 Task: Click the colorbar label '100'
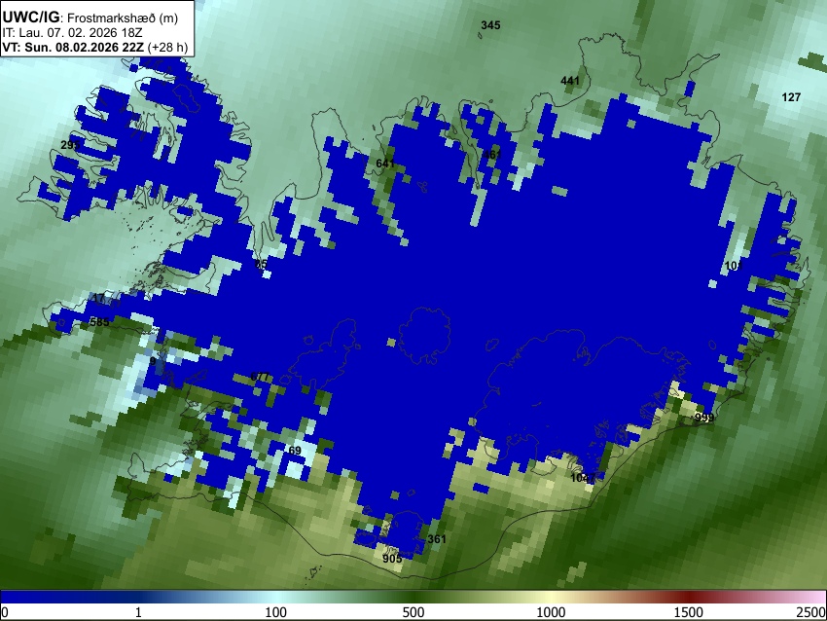coord(276,612)
